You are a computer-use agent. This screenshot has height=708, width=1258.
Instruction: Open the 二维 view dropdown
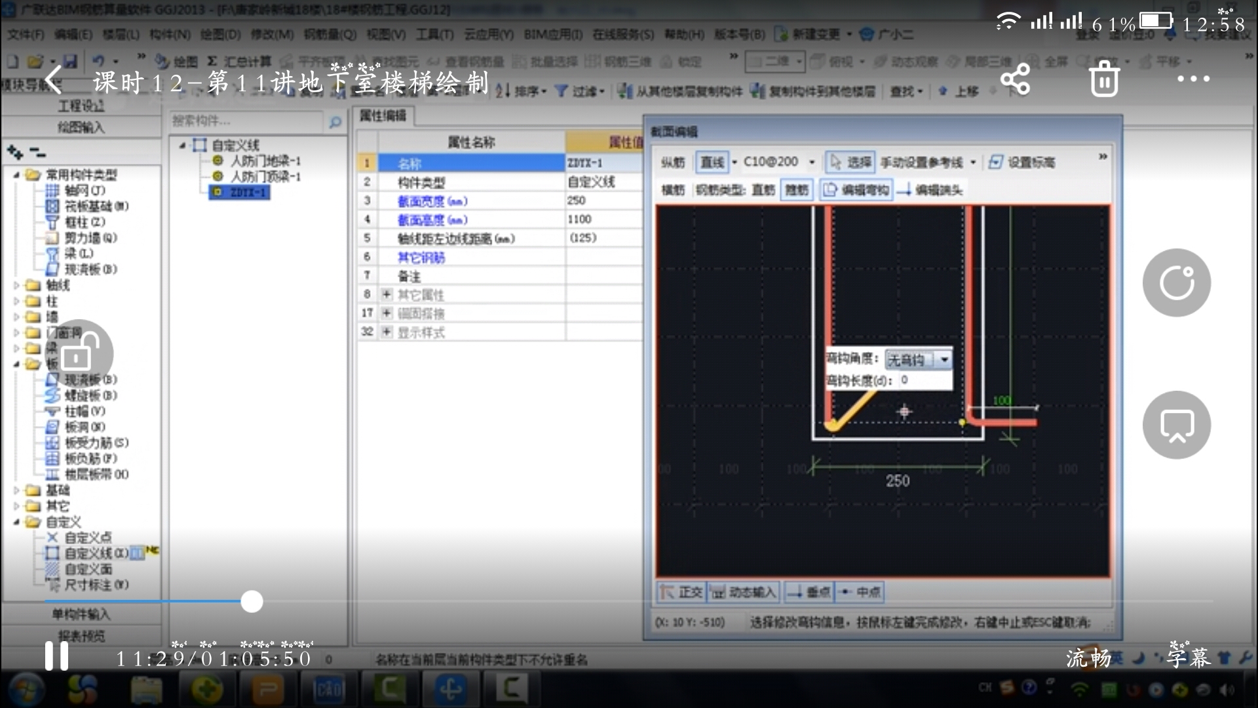[x=774, y=62]
